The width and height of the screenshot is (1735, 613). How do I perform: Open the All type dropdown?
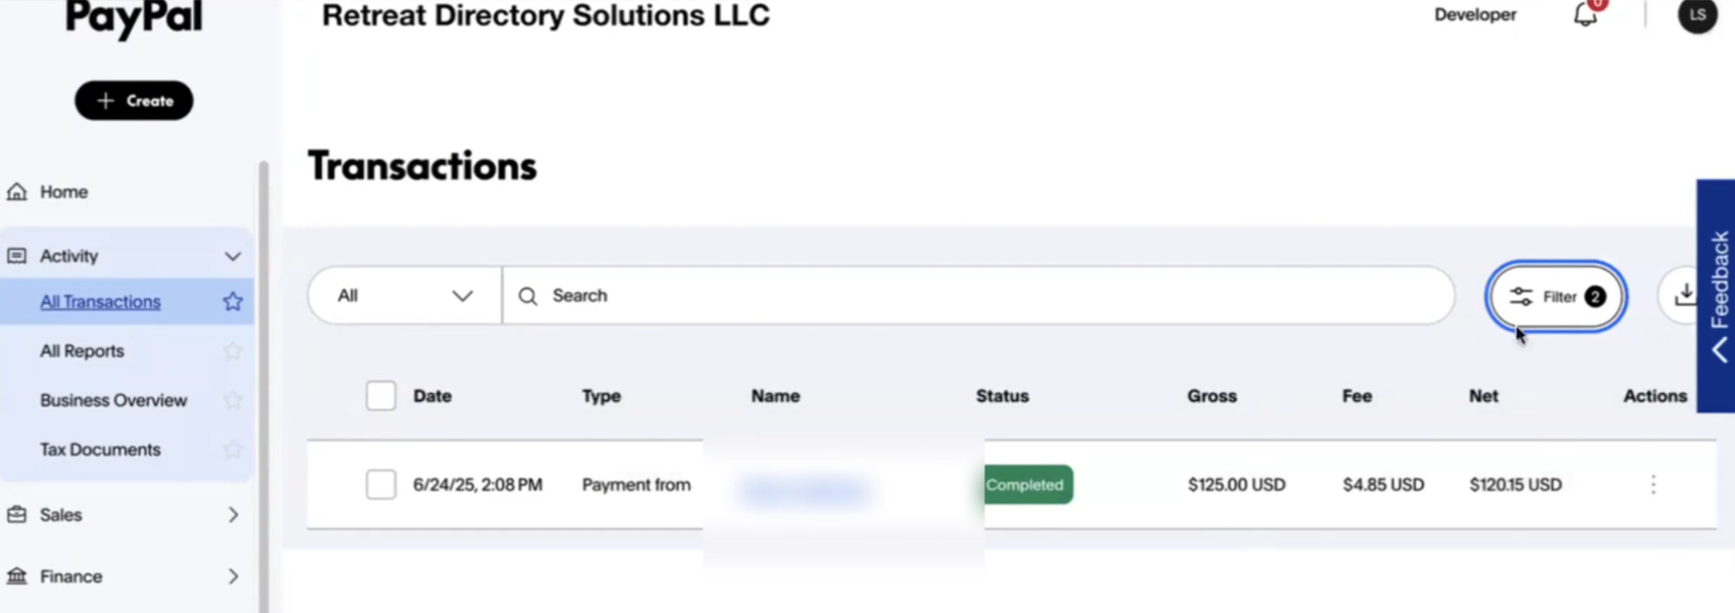(404, 295)
